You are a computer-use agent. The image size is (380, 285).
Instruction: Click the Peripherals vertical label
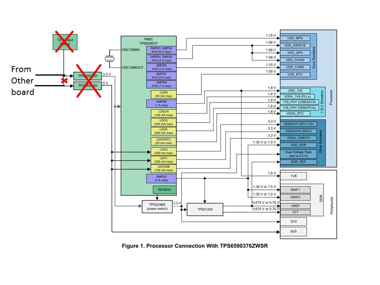coord(332,205)
